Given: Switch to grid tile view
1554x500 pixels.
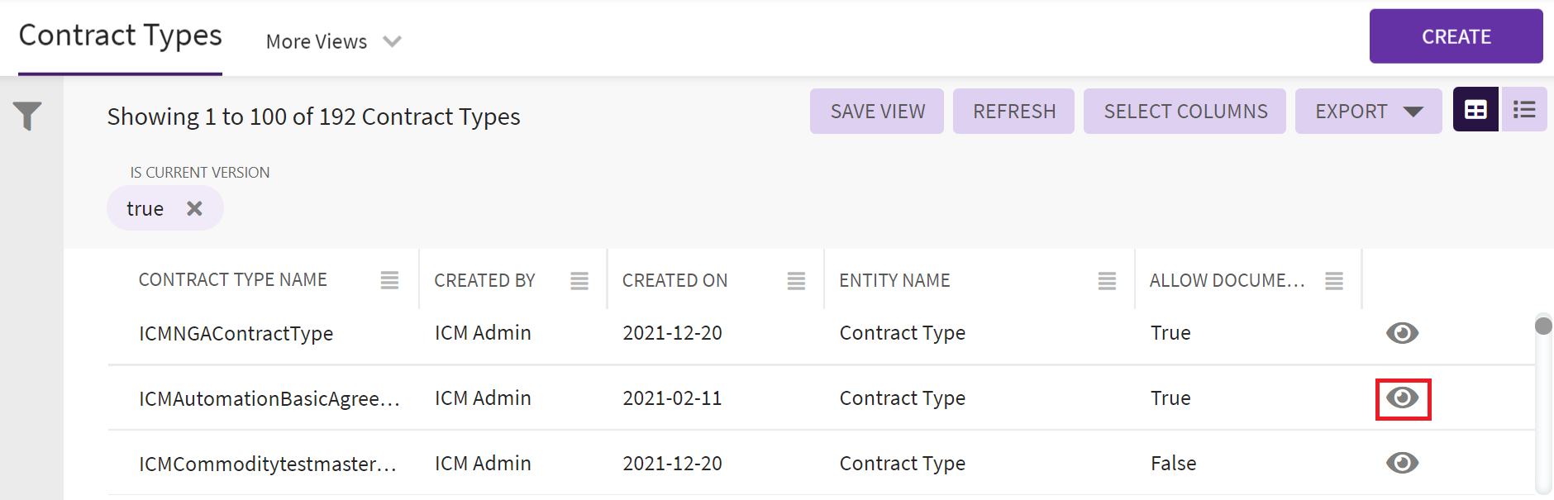Looking at the screenshot, I should [1475, 110].
